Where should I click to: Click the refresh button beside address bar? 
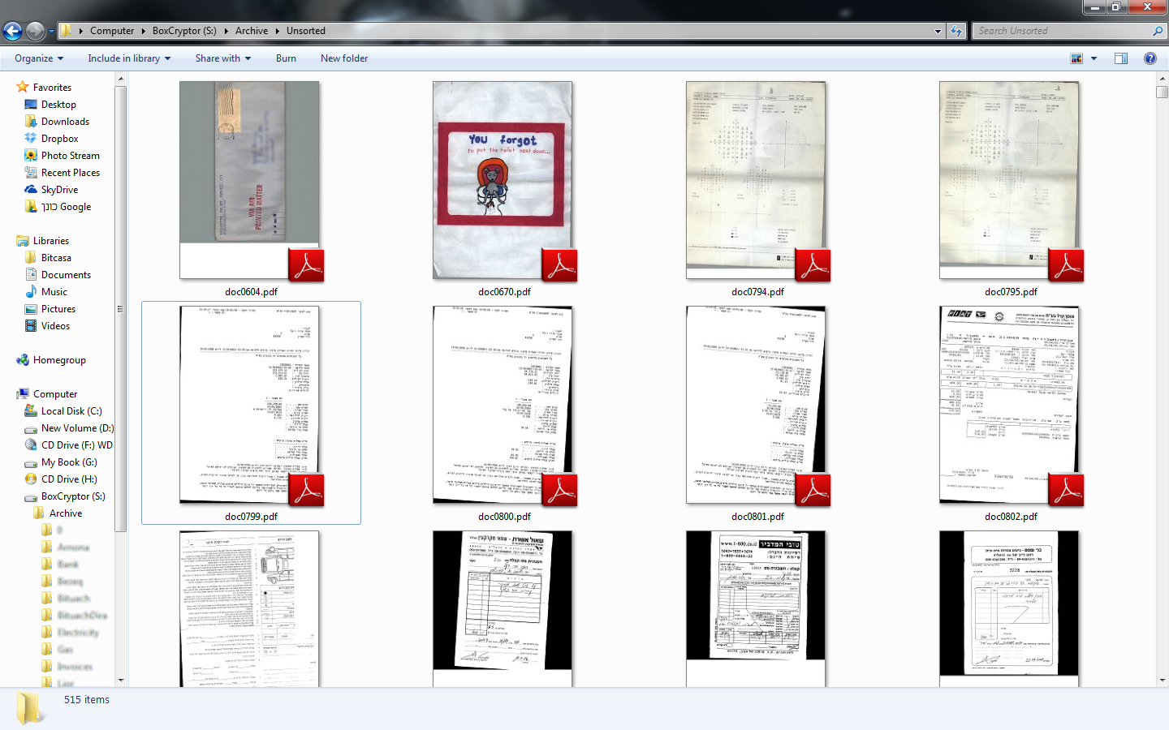point(956,31)
